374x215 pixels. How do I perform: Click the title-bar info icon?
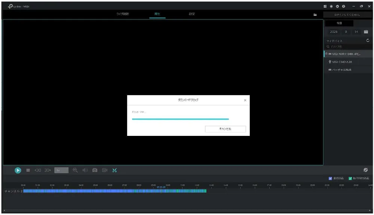pos(343,6)
